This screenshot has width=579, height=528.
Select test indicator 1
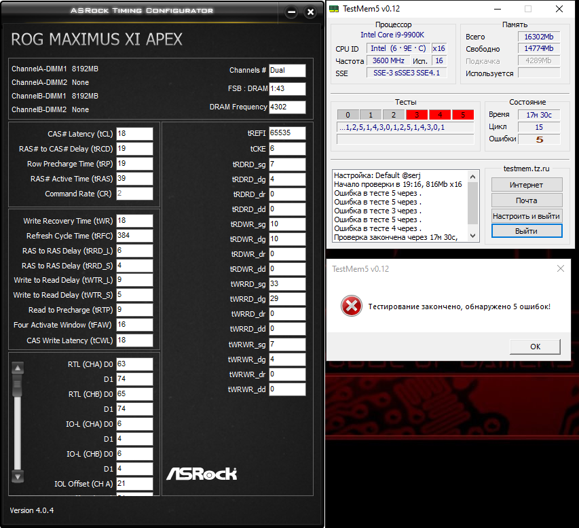pyautogui.click(x=371, y=115)
